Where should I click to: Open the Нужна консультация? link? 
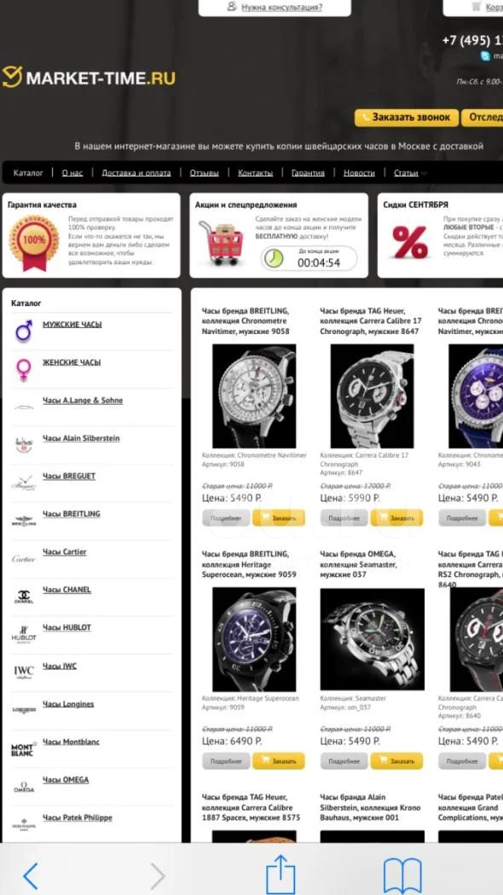point(275,8)
